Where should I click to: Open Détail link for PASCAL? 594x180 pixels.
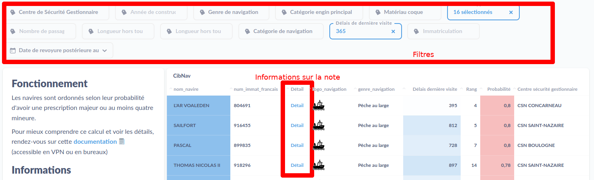coord(297,145)
